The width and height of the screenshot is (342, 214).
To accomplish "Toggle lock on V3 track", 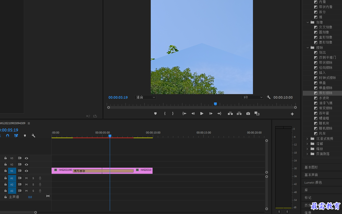I will [6, 158].
